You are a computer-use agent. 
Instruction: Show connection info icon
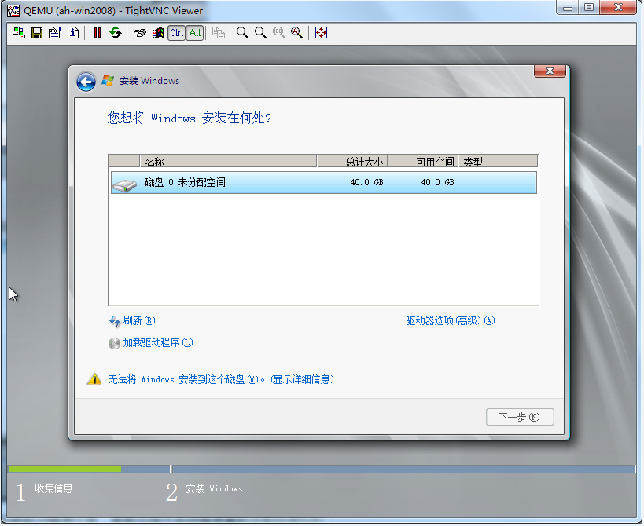pos(72,33)
